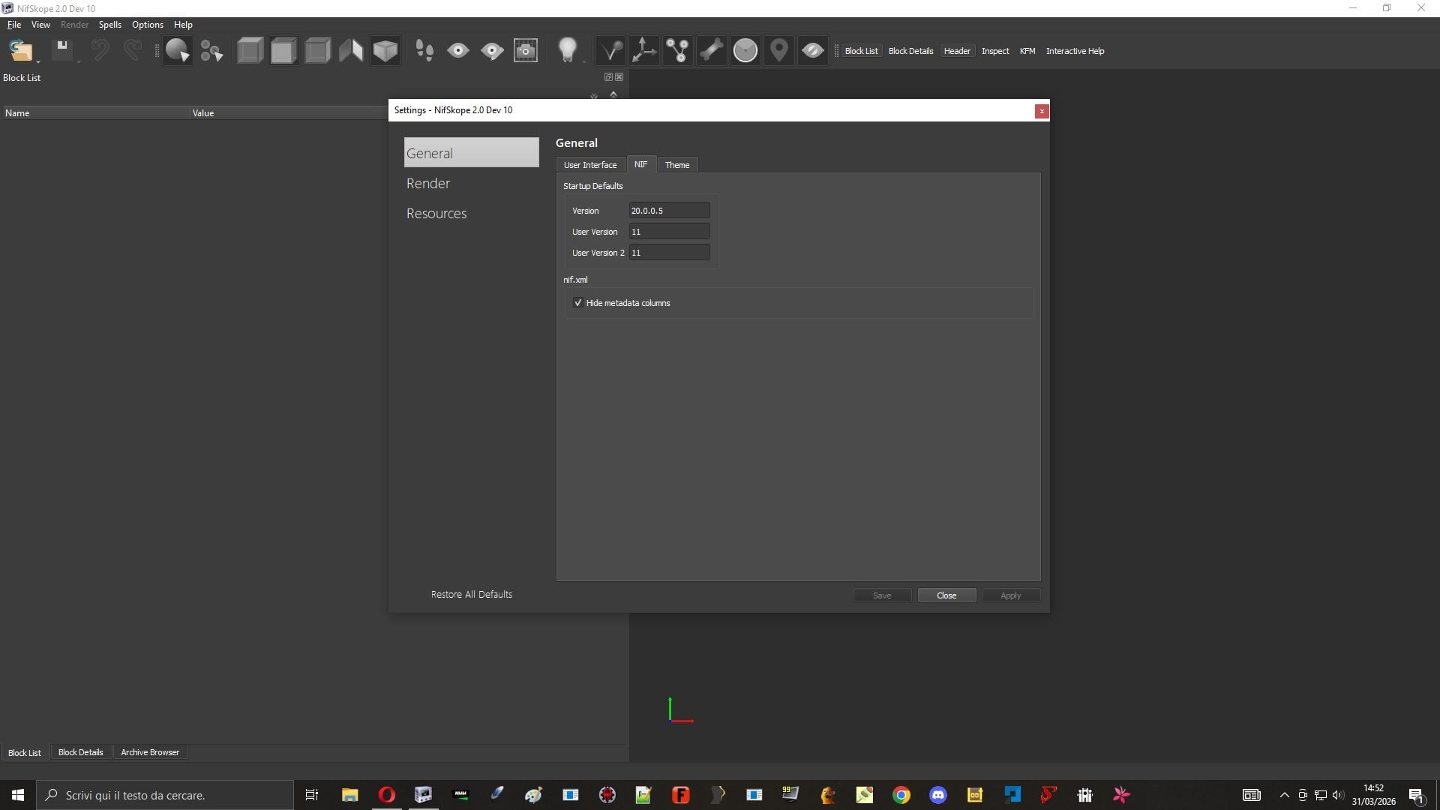Toggle the grey sphere collision icon
Screen dimensions: 1440x810
[x=745, y=51]
